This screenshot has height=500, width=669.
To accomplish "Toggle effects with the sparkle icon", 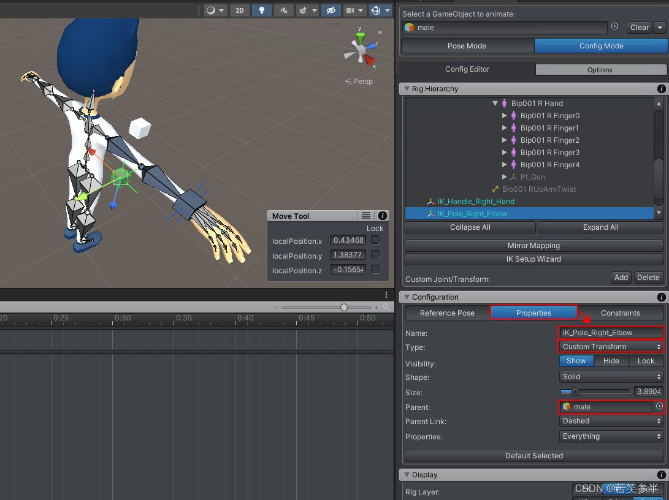I will click(x=302, y=10).
